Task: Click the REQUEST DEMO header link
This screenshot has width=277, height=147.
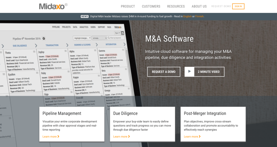Action: (x=221, y=6)
